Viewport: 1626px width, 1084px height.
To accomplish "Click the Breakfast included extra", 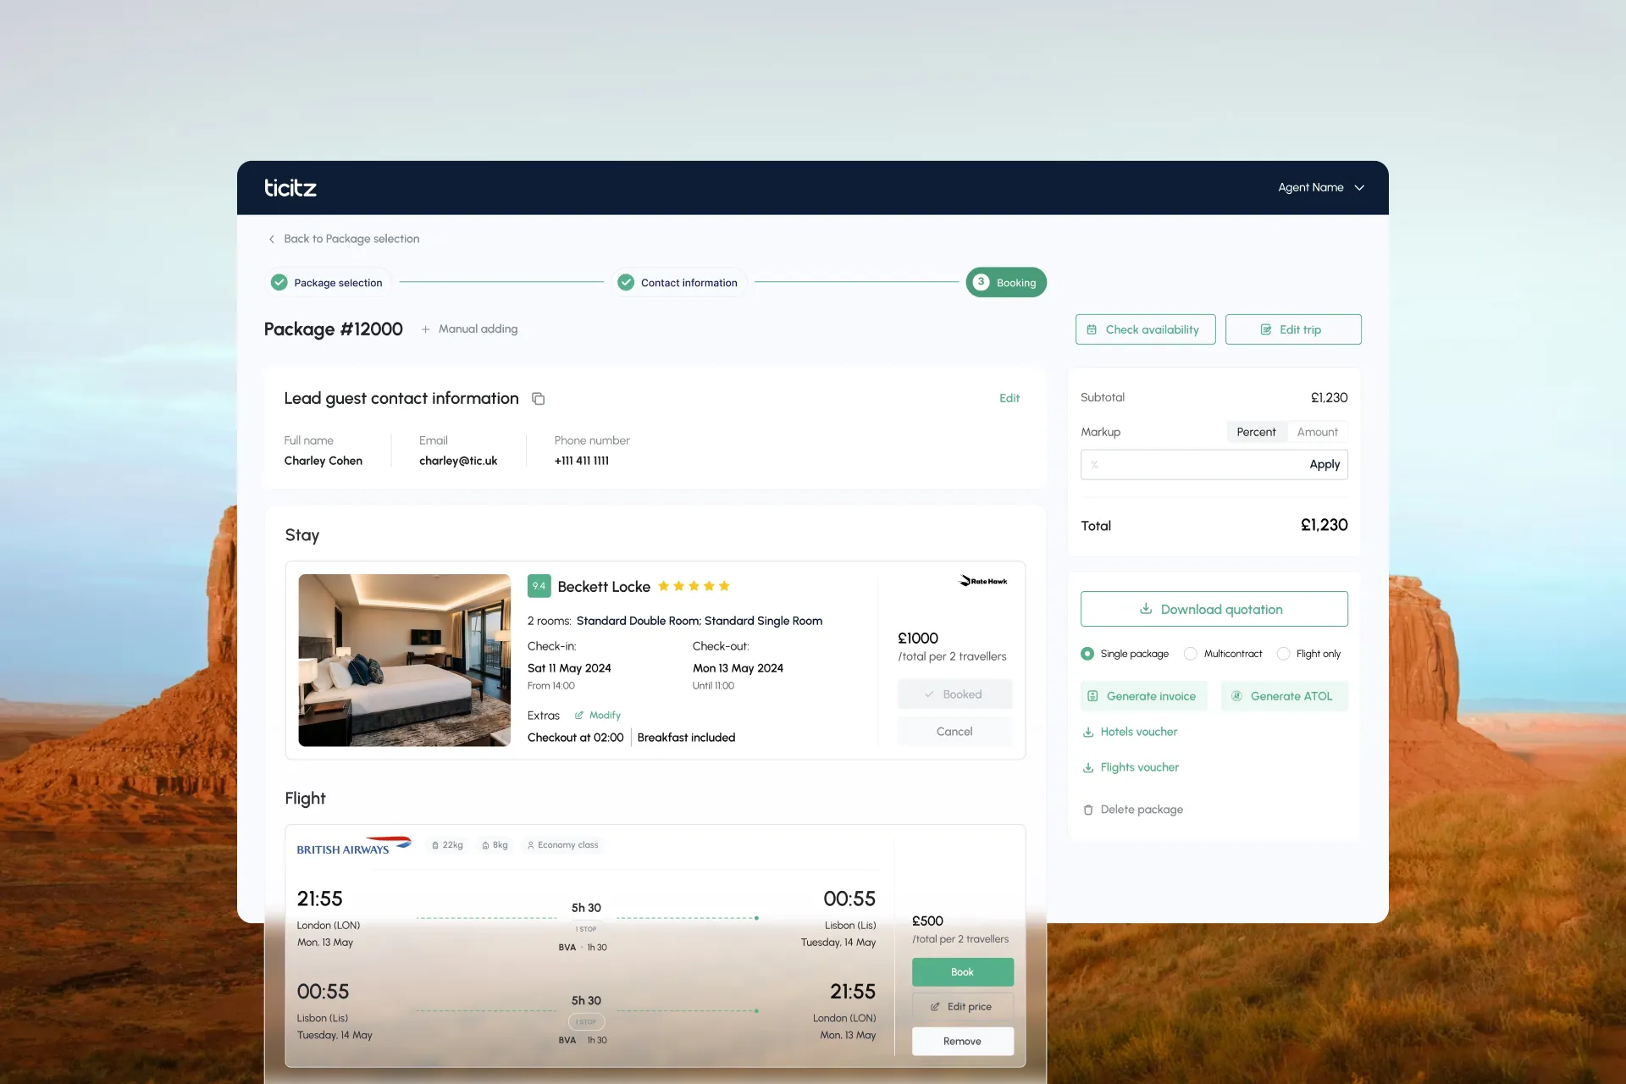I will pyautogui.click(x=686, y=738).
